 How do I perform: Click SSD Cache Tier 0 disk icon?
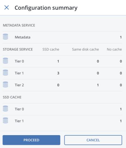point(5,108)
